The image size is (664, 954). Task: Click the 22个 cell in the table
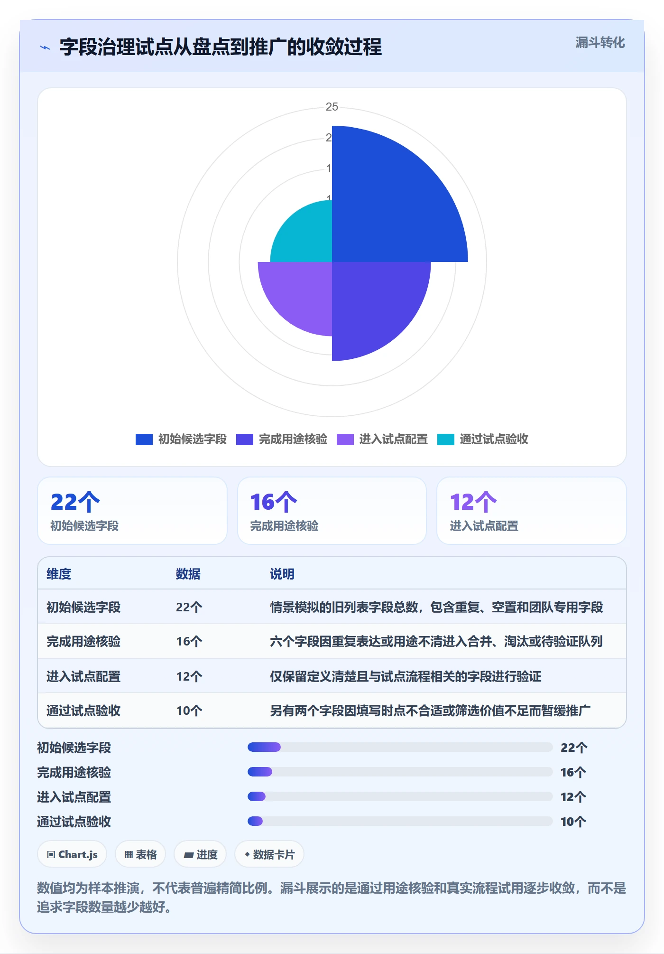(189, 607)
